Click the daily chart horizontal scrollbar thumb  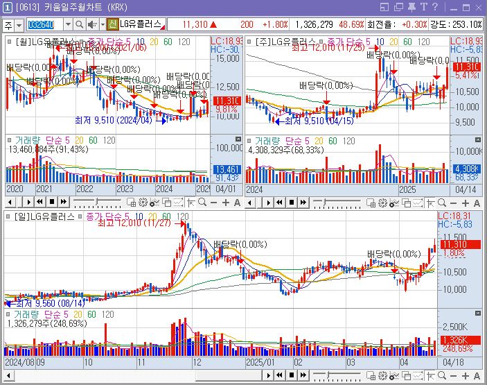pos(229,376)
